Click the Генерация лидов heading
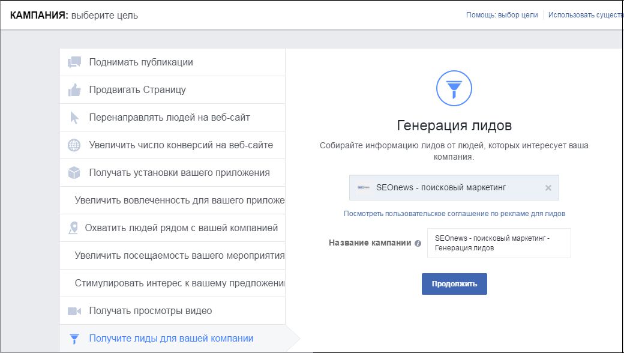 click(x=454, y=125)
